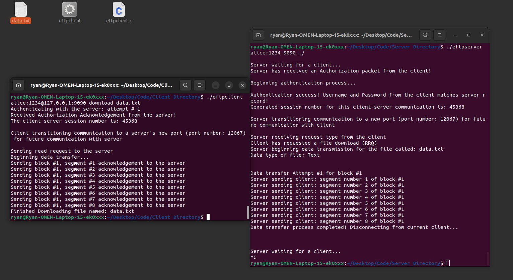Click client line with segment #4 acknowledgement
The height and width of the screenshot is (280, 513).
(98, 181)
